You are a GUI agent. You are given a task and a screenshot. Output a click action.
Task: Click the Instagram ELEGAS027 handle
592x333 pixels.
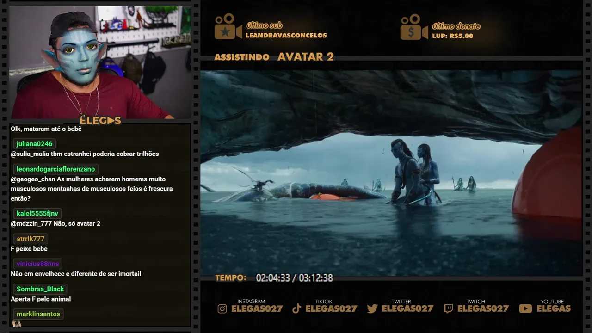257,308
